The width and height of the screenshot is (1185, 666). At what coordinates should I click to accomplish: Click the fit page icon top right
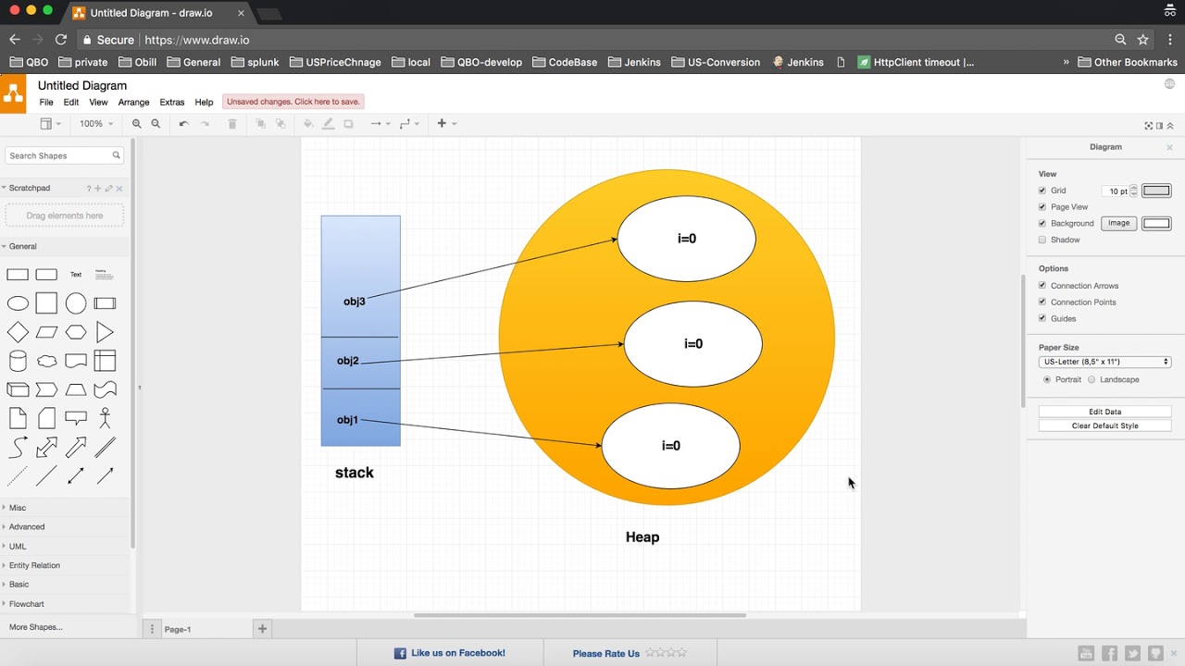coord(1149,126)
